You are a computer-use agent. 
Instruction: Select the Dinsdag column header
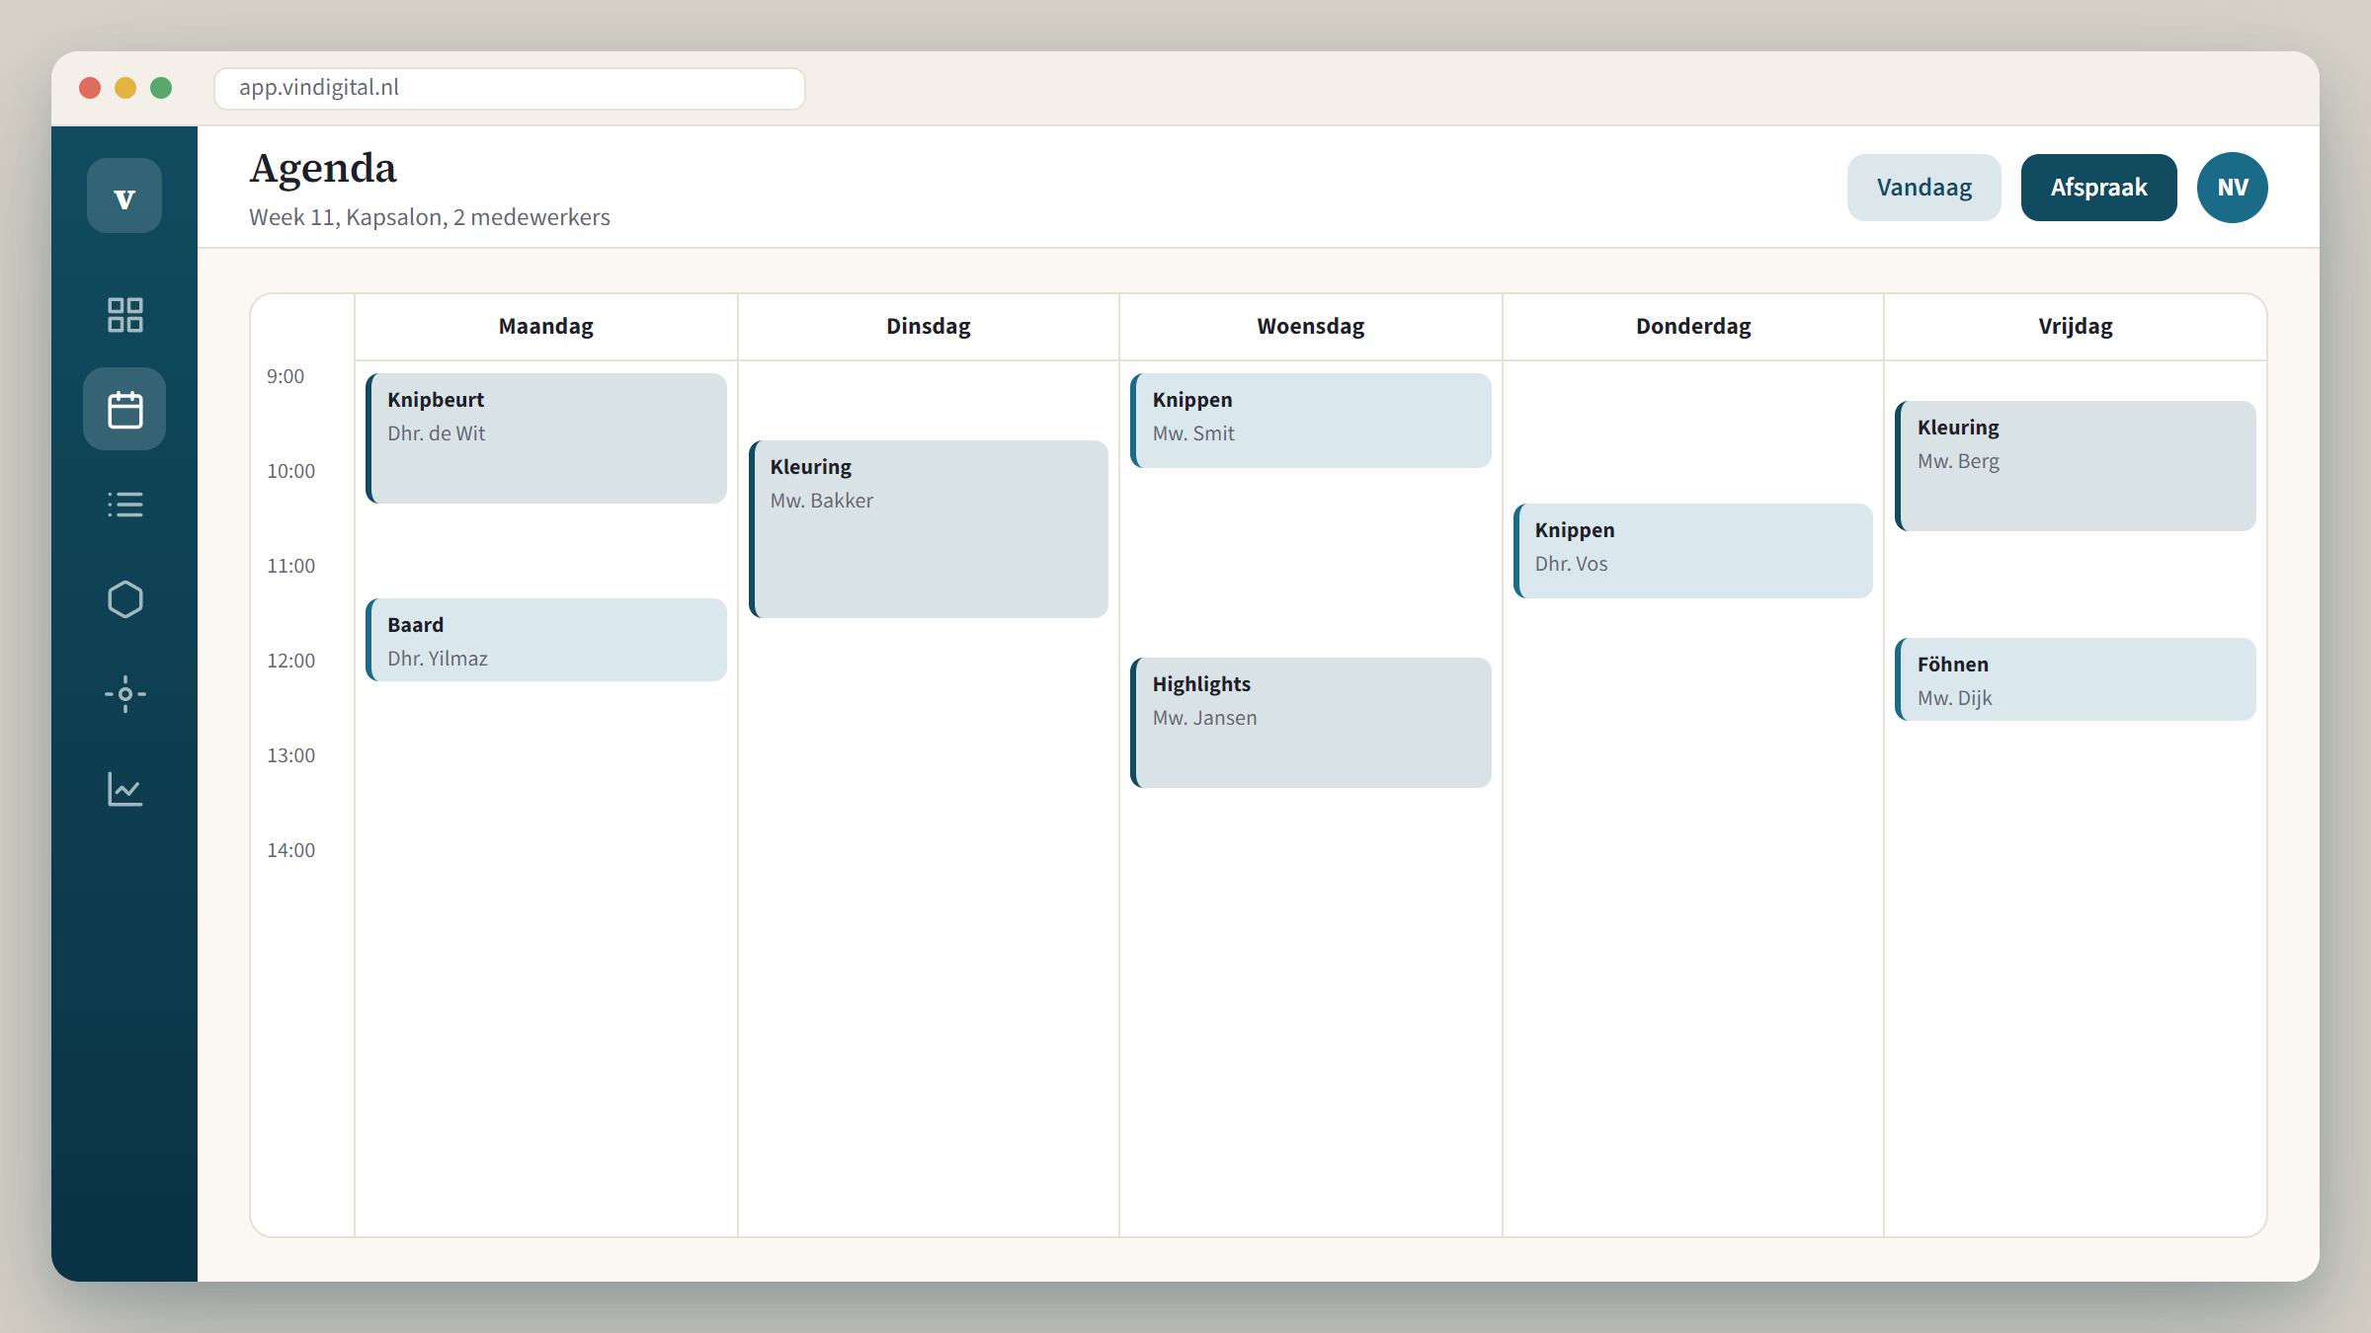click(x=929, y=326)
